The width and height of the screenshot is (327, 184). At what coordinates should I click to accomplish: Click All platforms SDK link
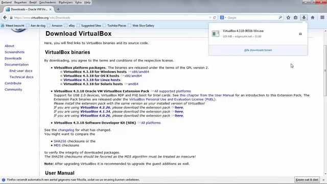tap(151, 123)
